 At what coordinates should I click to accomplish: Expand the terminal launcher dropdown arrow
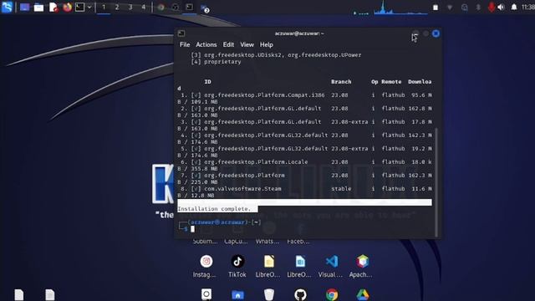point(89,7)
